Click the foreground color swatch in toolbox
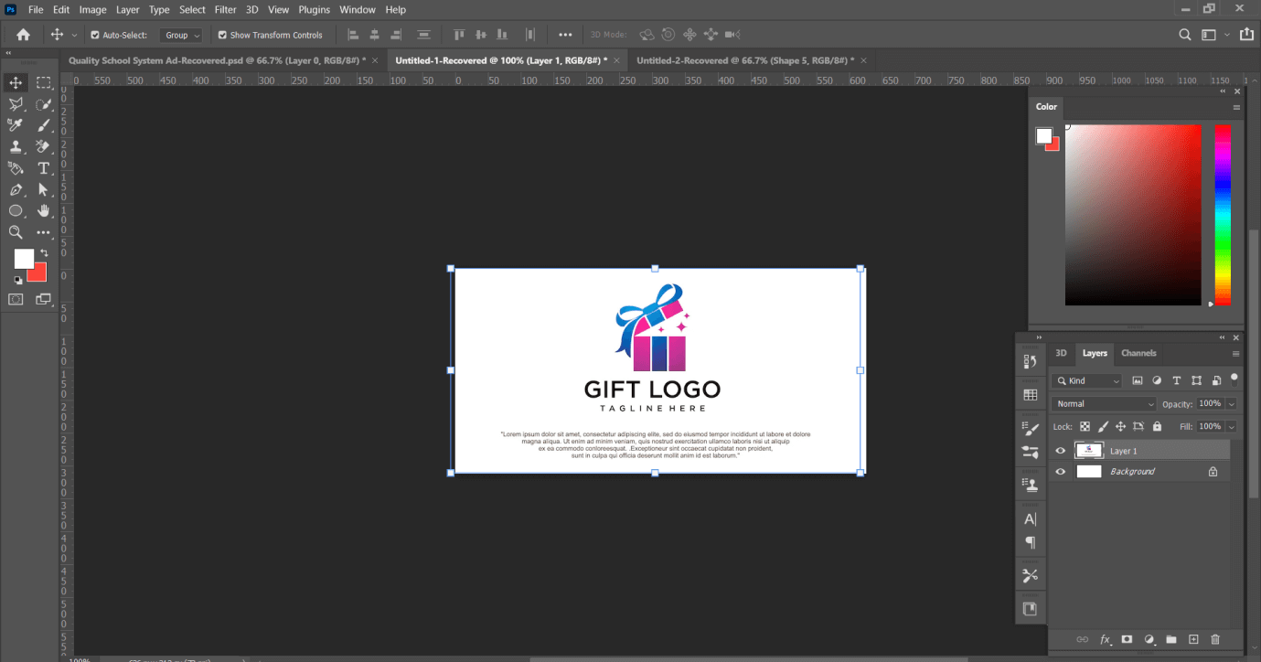This screenshot has height=662, width=1261. [x=23, y=259]
